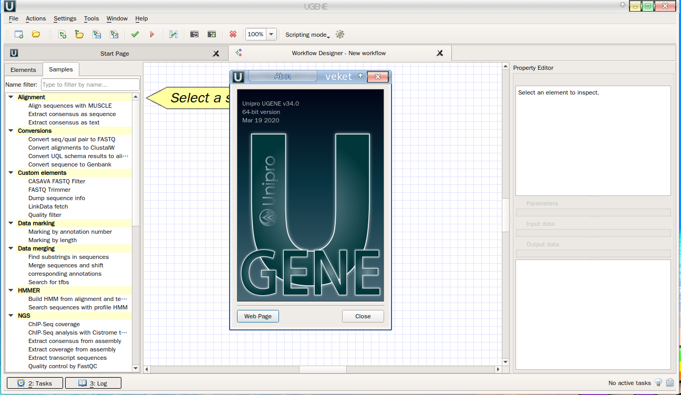Click the Web Page button
The width and height of the screenshot is (681, 395).
coord(258,316)
